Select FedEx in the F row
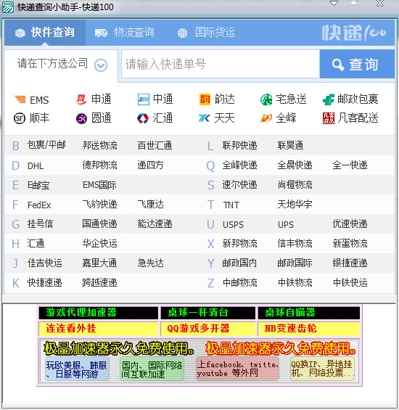The height and width of the screenshot is (410, 399). 39,205
